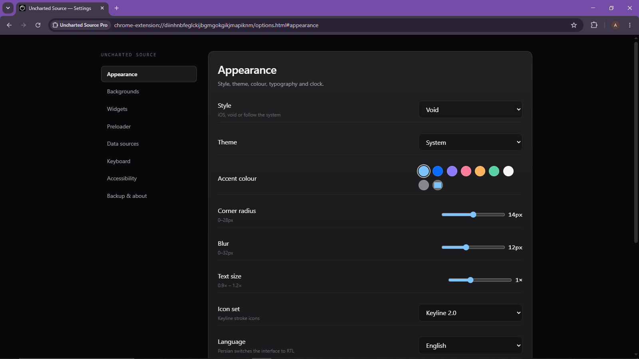The image size is (639, 359).
Task: Open the custom accent colour picker
Action: coord(438,185)
